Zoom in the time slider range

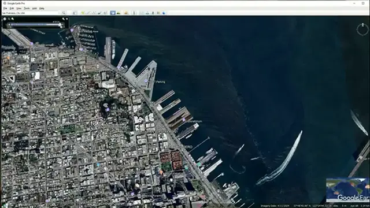click(x=13, y=19)
